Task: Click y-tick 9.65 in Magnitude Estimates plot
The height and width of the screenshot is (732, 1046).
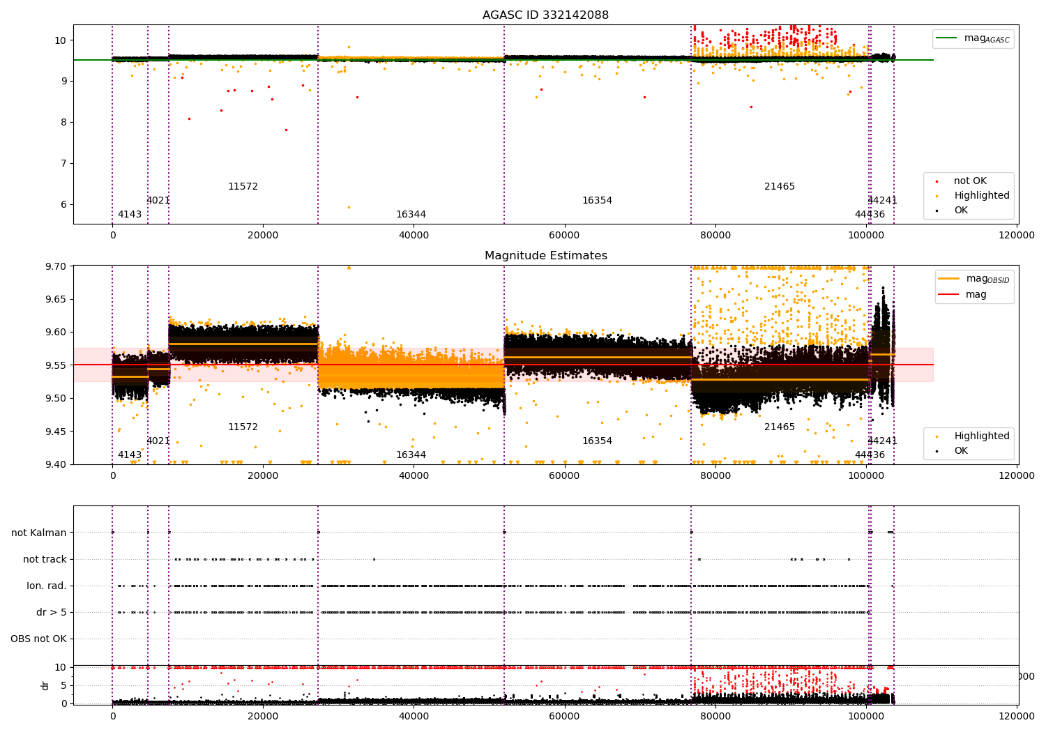Action: tap(55, 300)
